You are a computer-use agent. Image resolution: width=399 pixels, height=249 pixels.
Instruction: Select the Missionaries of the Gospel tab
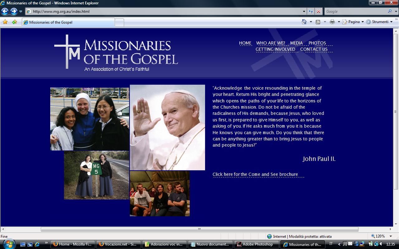pos(68,22)
